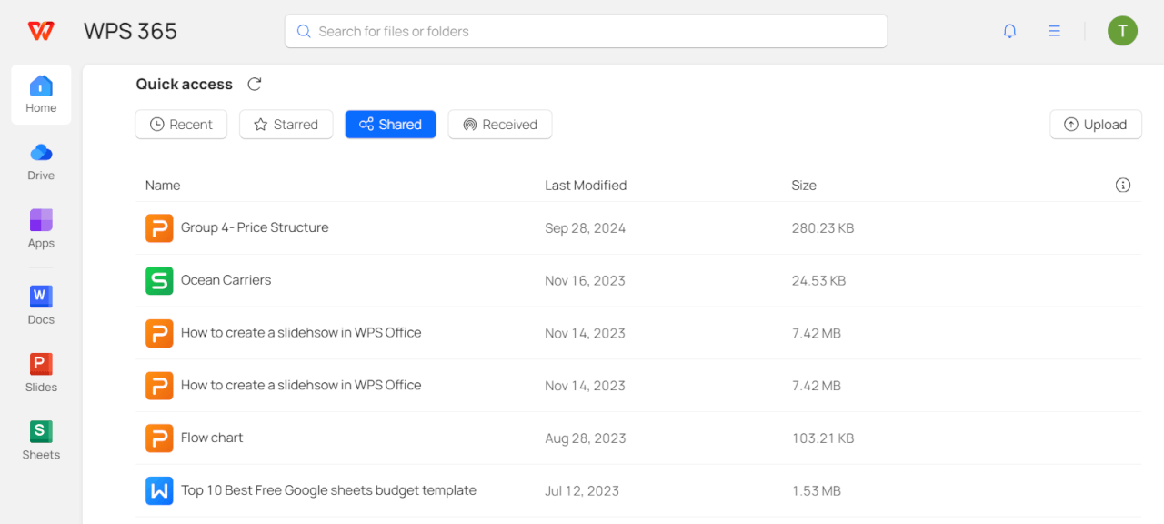This screenshot has height=524, width=1164.
Task: Click the info icon in table header
Action: coord(1123,186)
